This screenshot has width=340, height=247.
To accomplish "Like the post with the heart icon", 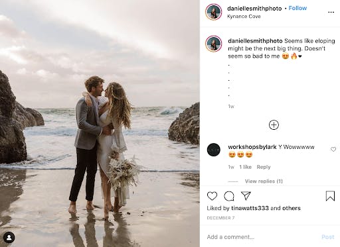I will click(x=212, y=196).
